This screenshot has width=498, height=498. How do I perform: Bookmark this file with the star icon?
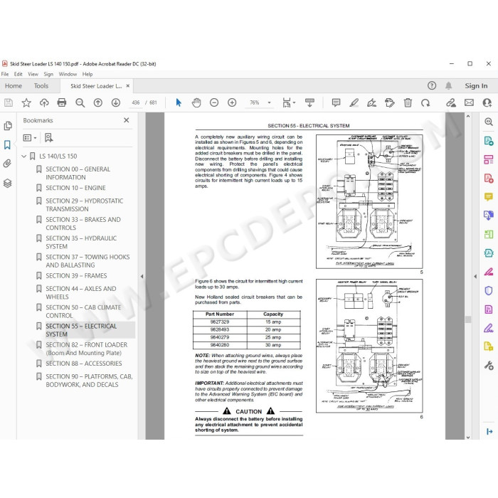tap(26, 102)
